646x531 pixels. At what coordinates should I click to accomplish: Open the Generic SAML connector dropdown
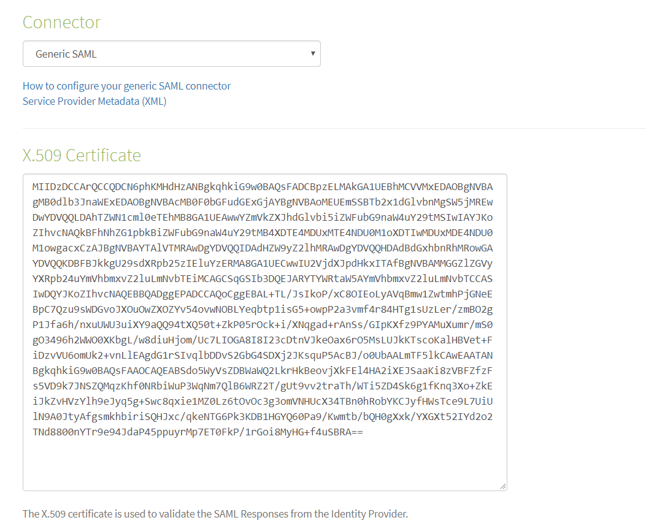point(171,53)
